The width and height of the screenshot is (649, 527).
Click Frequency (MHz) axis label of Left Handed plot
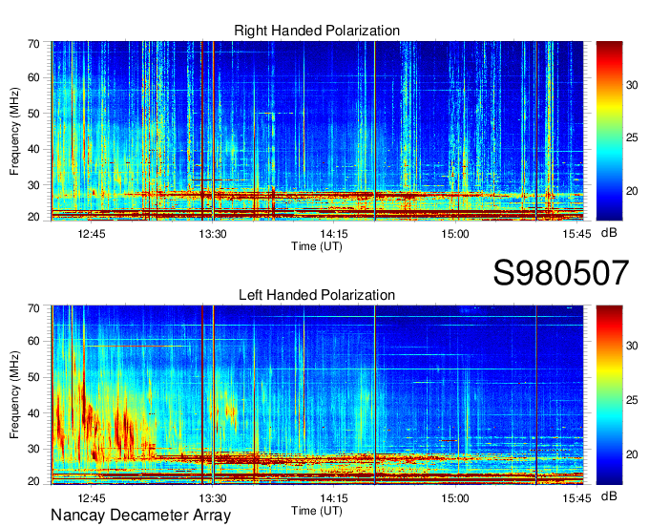coord(14,395)
